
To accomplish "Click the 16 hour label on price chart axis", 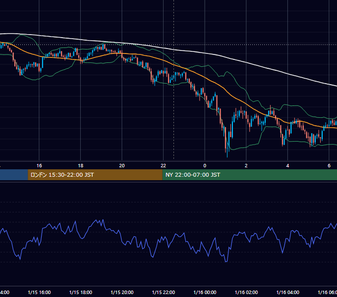I will coord(39,165).
